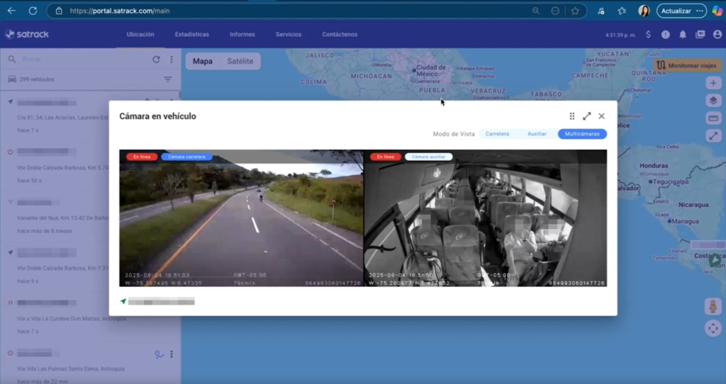Open user account icon in header
The height and width of the screenshot is (384, 726).
(x=717, y=34)
